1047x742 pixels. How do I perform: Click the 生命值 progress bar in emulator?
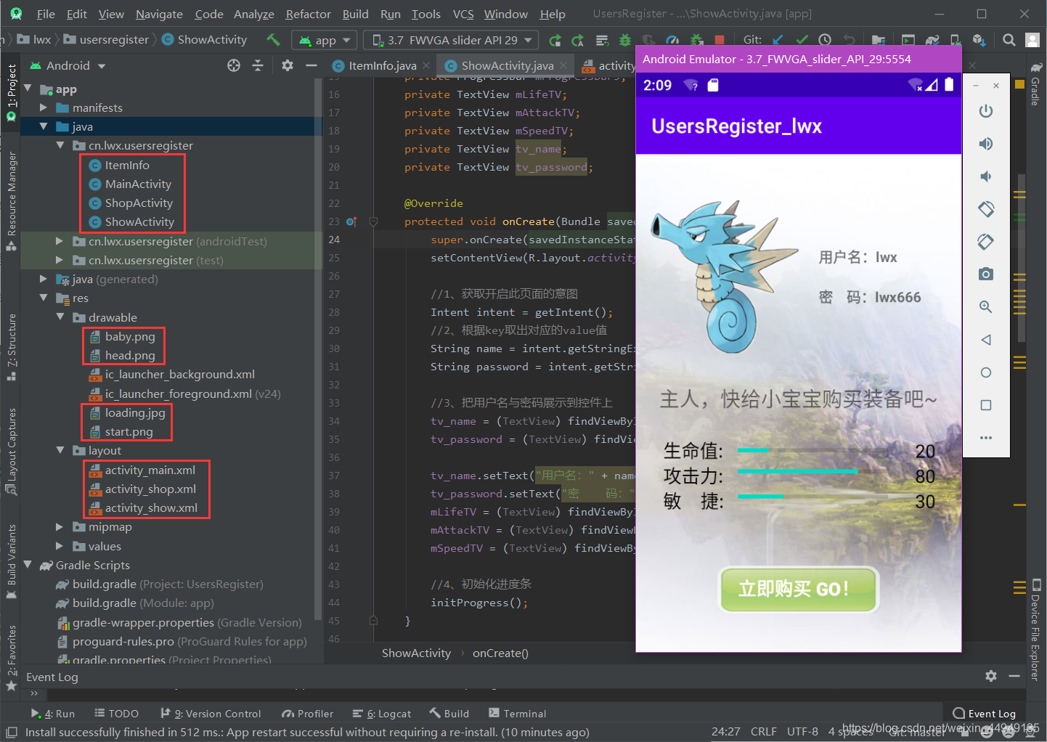coord(813,451)
